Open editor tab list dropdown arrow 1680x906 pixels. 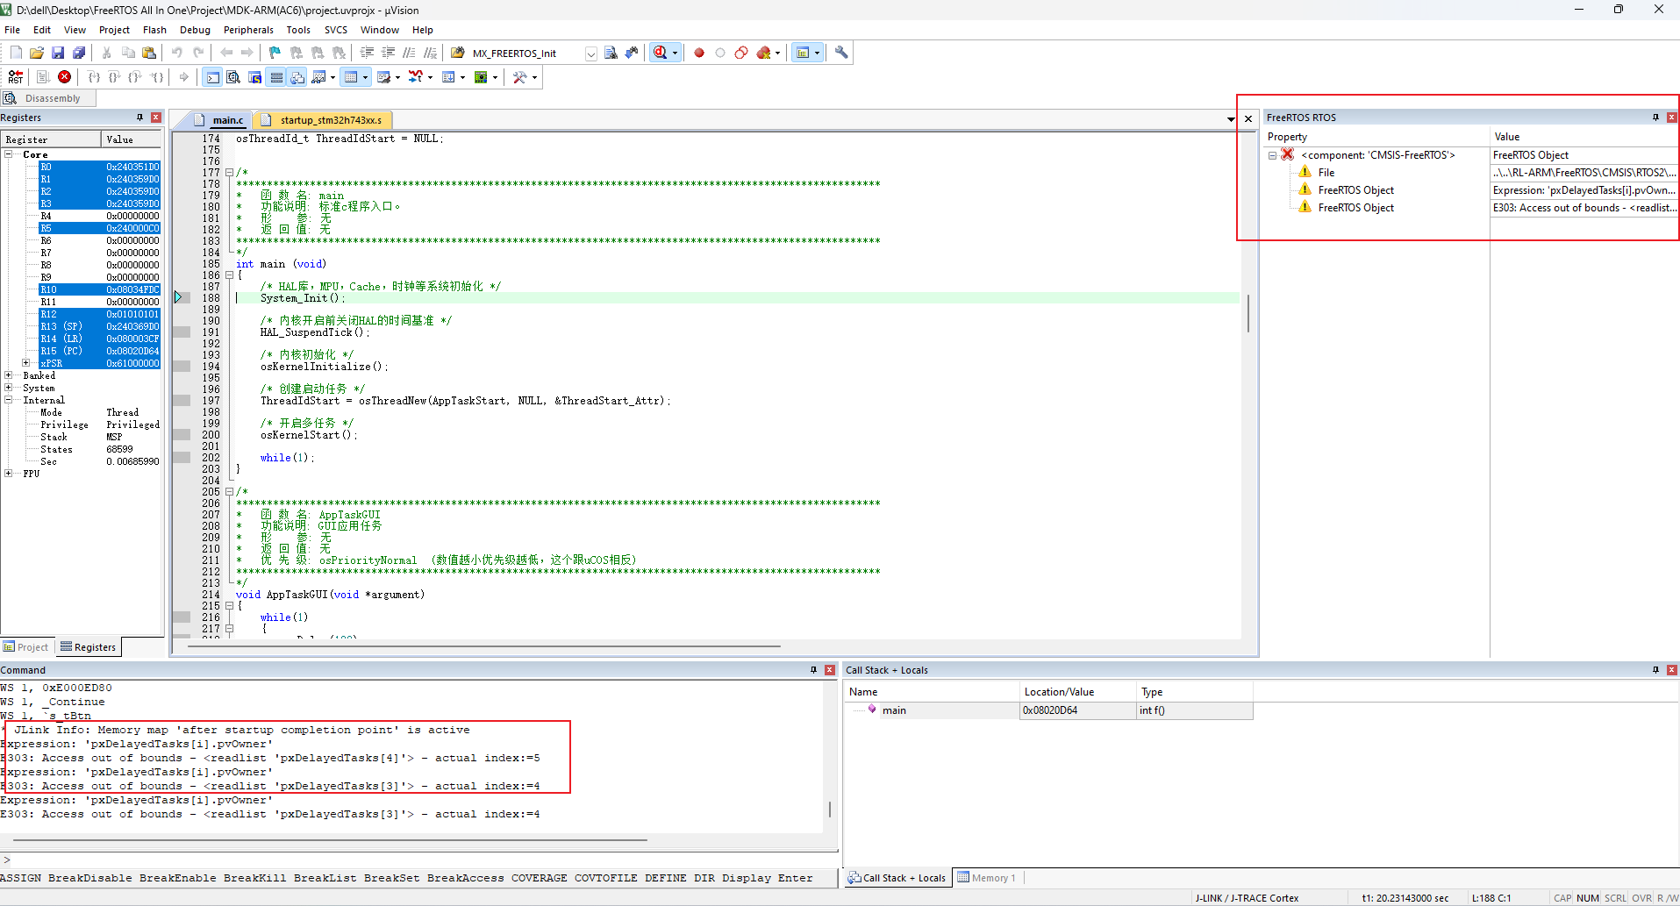(x=1231, y=119)
